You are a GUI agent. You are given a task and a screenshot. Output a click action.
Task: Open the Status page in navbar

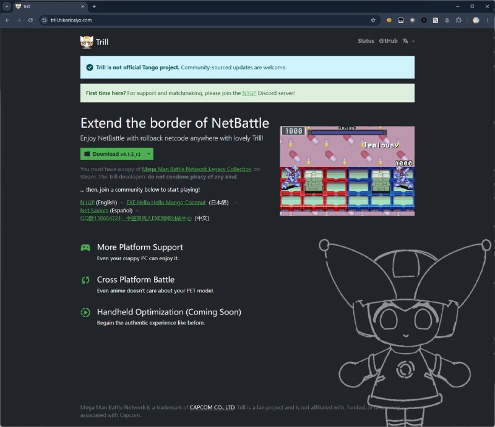tap(366, 41)
